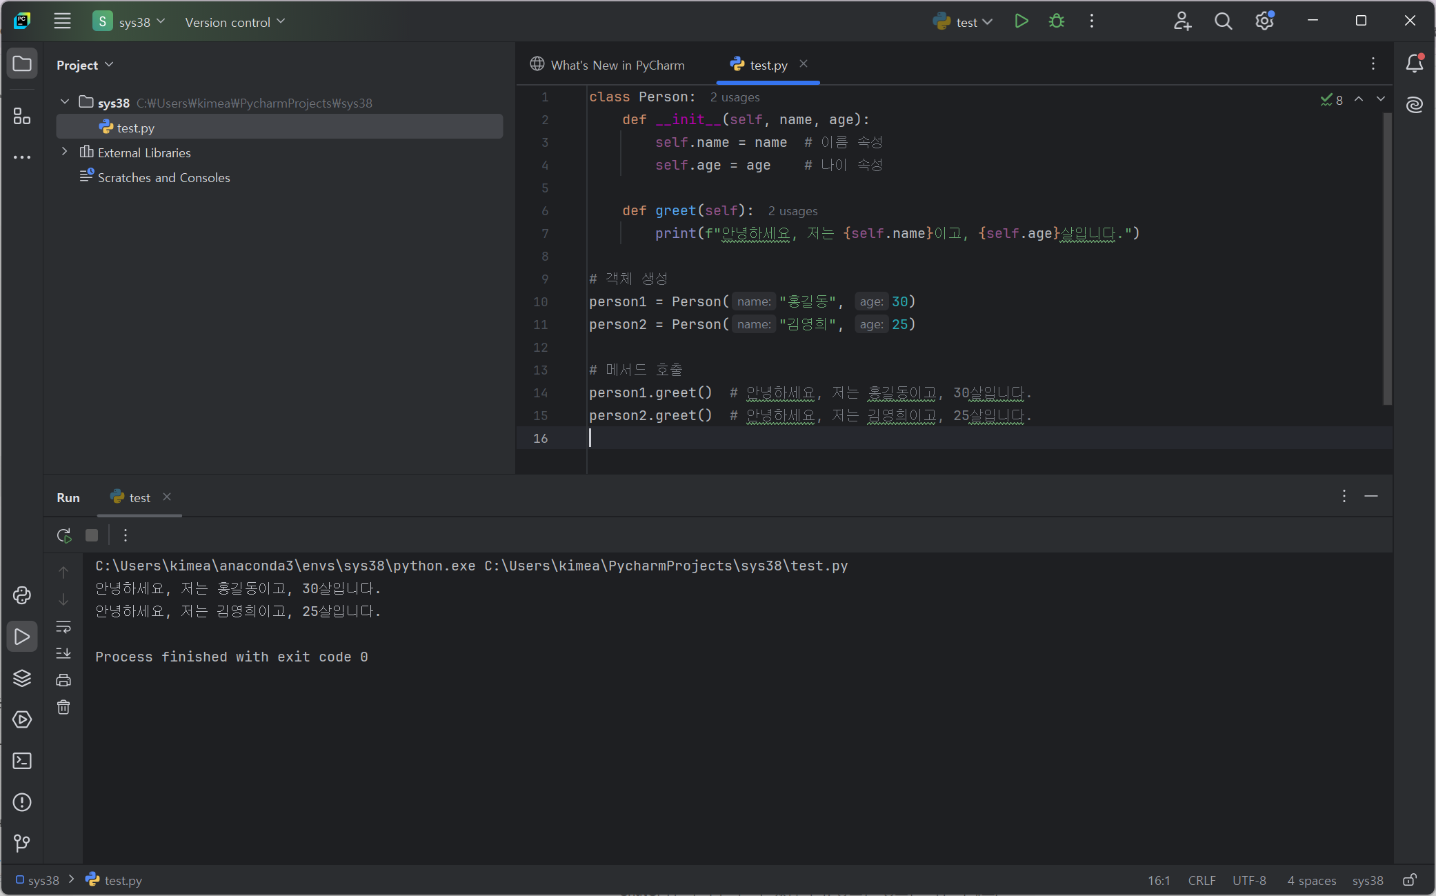Viewport: 1436px width, 896px height.
Task: Toggle read-only lock icon in status bar
Action: [x=1410, y=880]
